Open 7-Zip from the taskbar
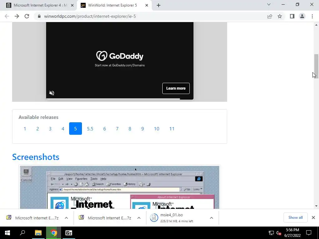The width and height of the screenshot is (319, 239). 69,233
